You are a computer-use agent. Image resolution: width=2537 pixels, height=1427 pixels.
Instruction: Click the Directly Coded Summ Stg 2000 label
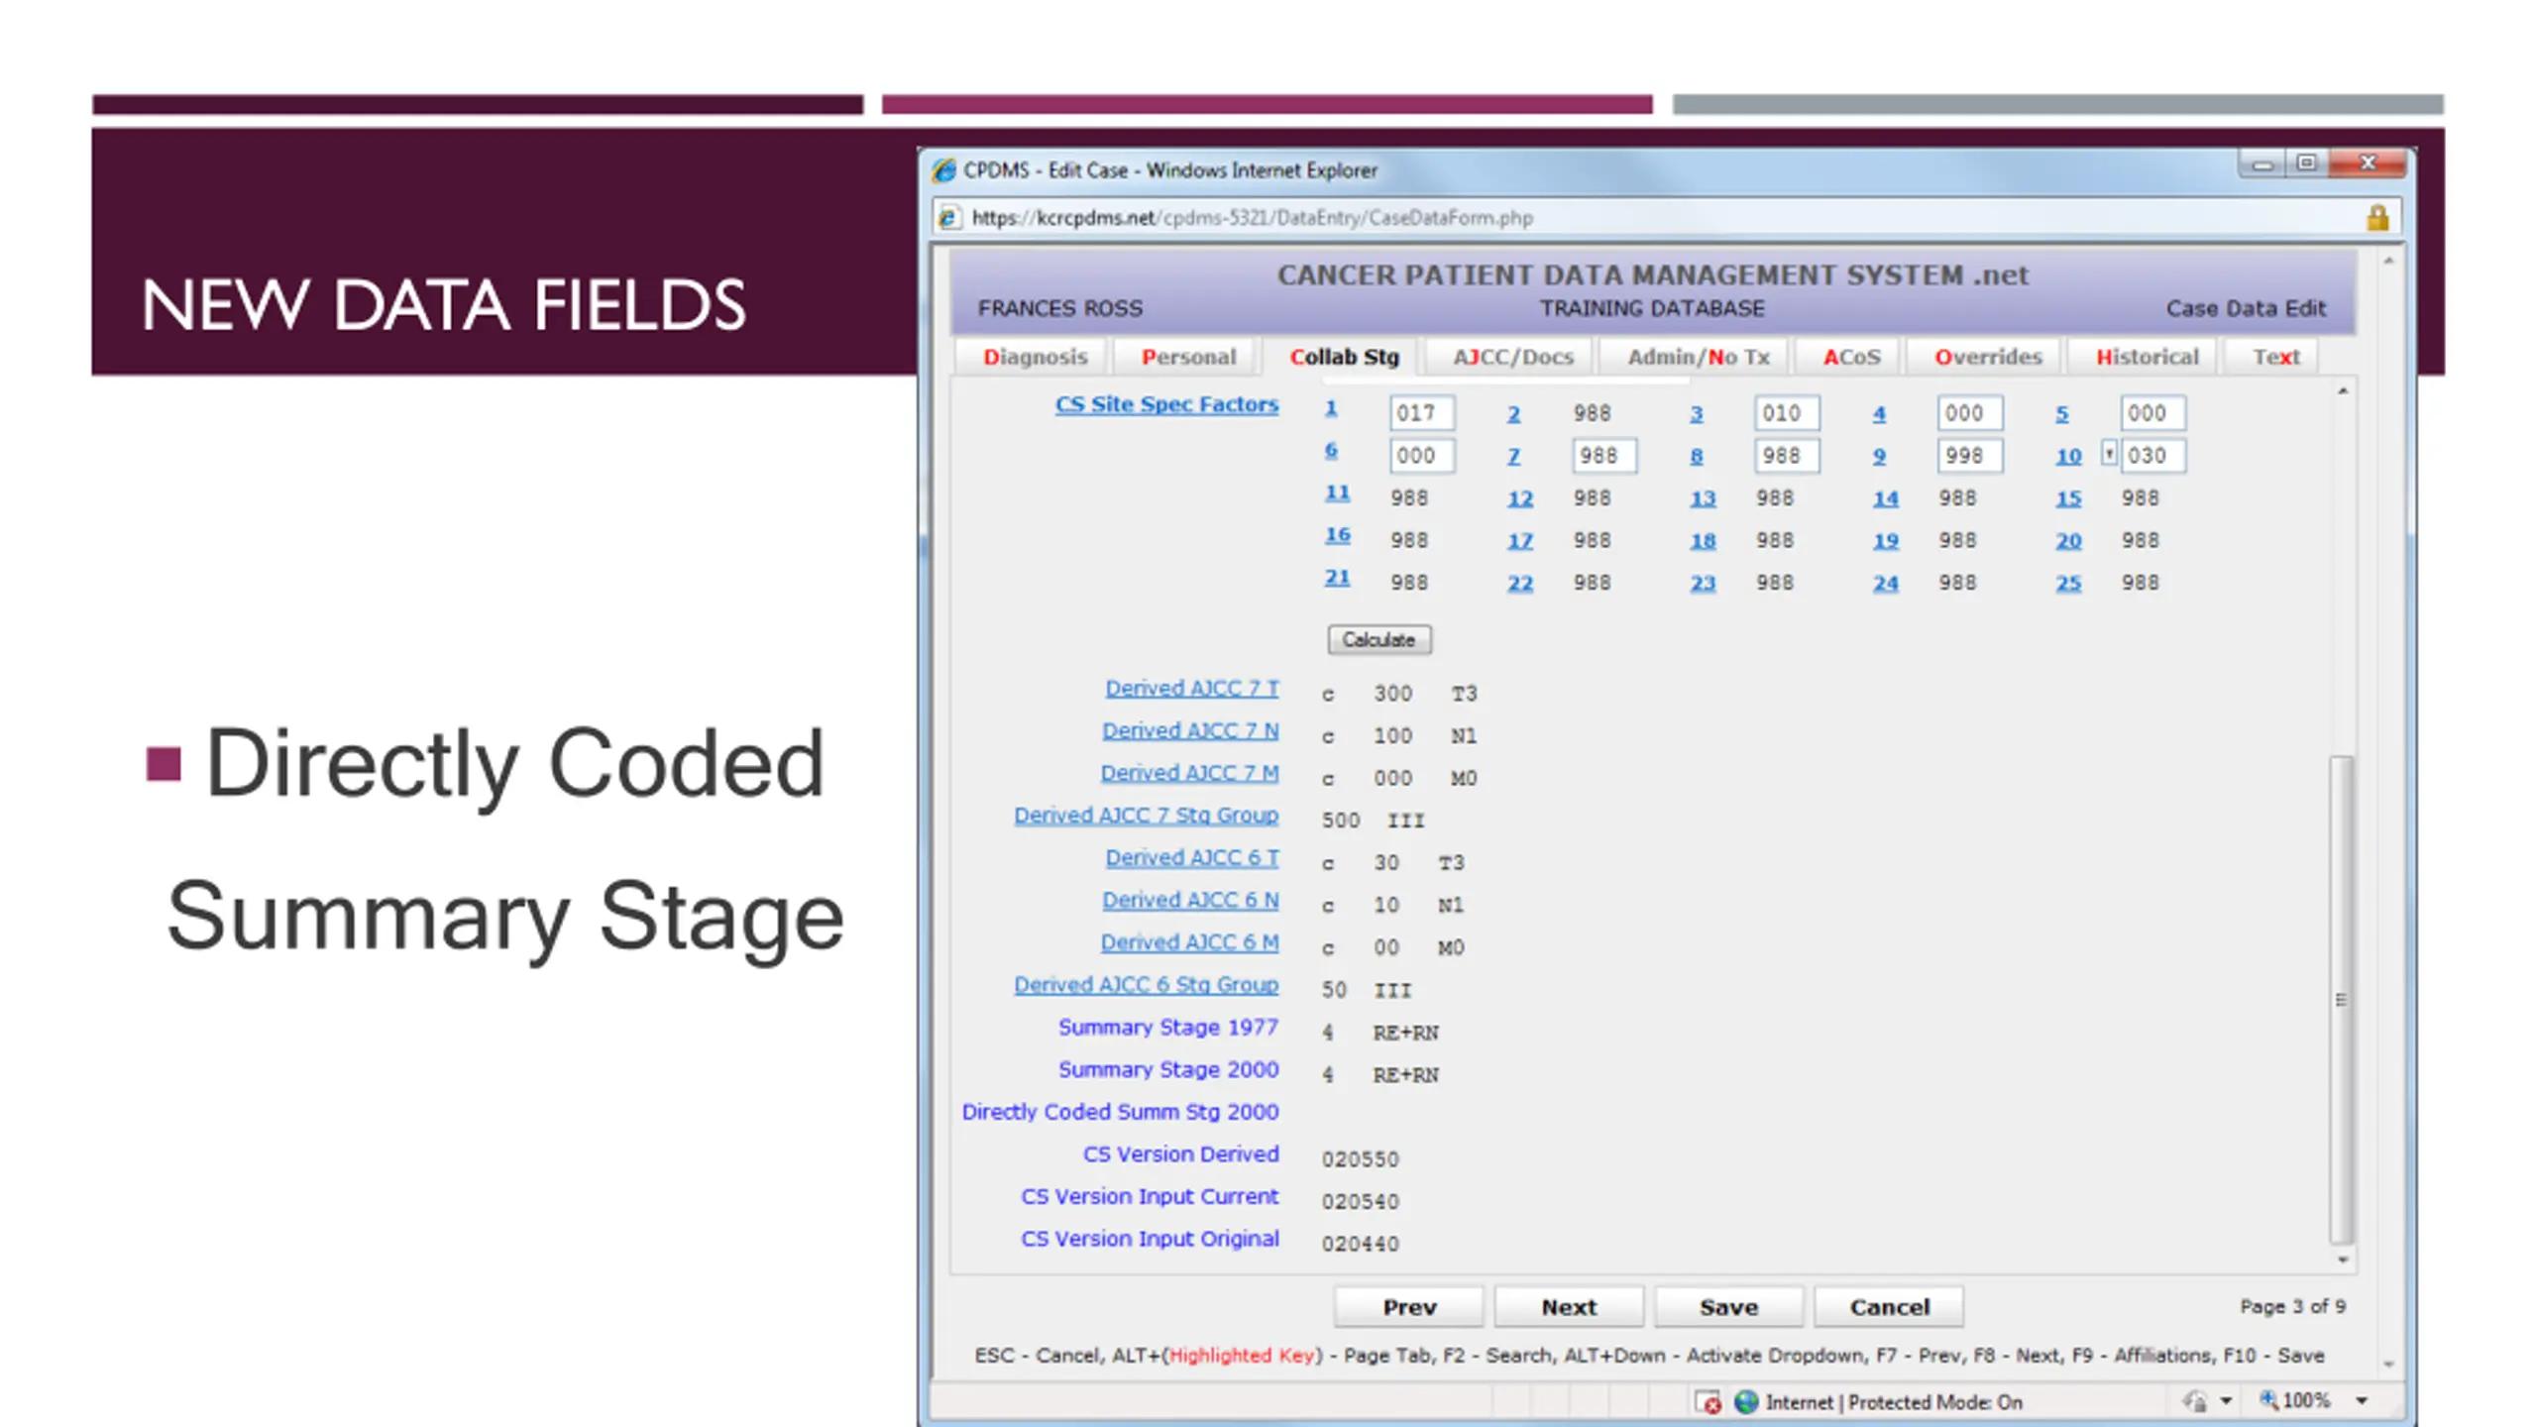[1120, 1113]
